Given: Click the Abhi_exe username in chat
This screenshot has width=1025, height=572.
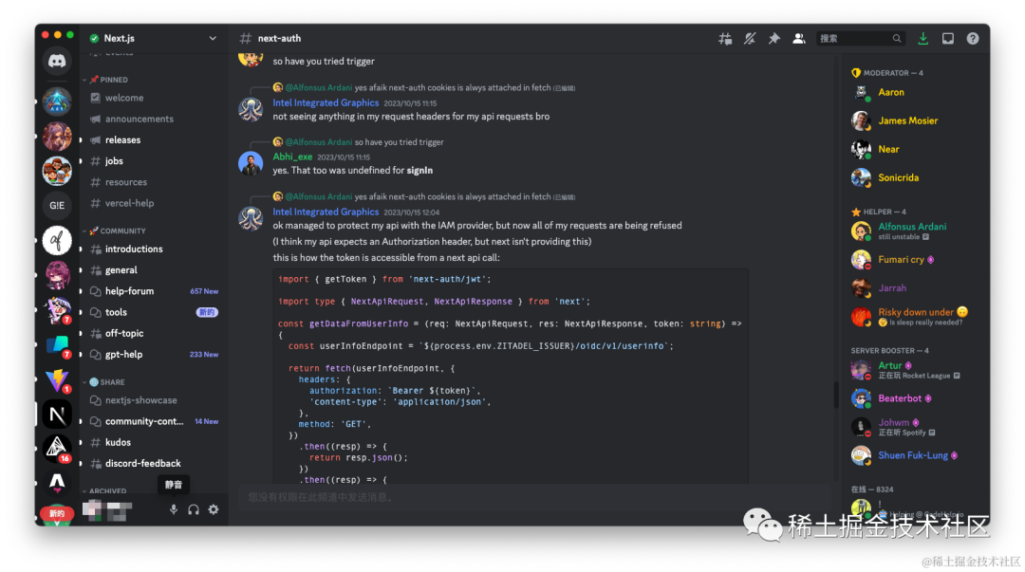Looking at the screenshot, I should point(292,157).
